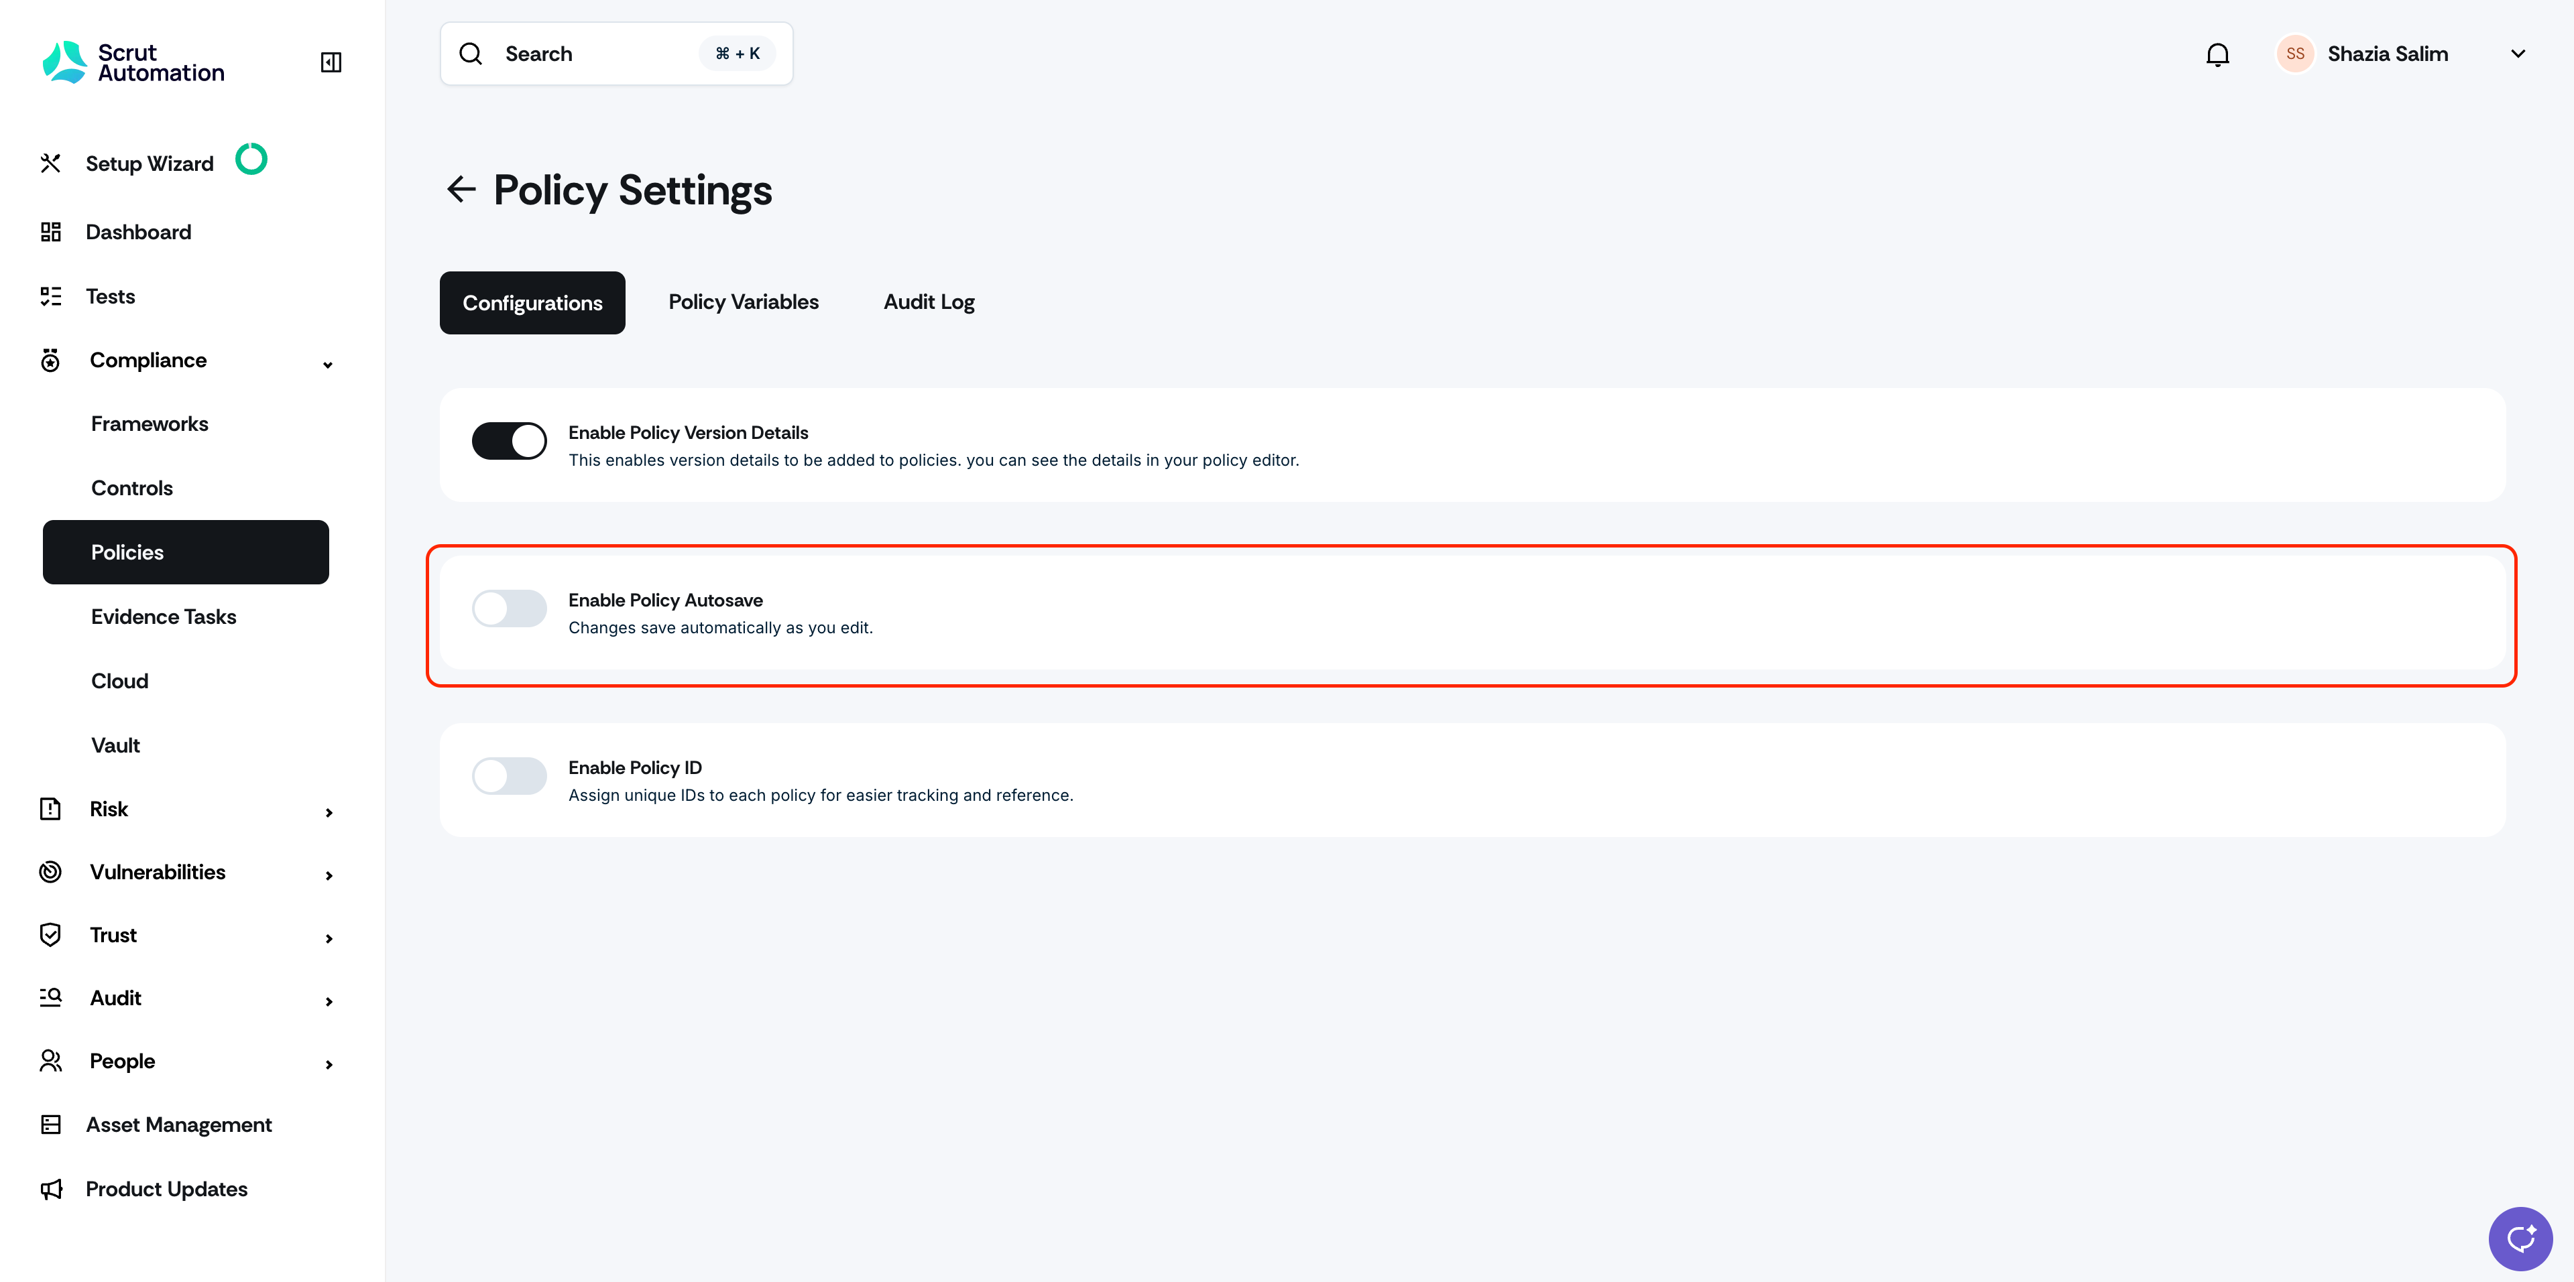The width and height of the screenshot is (2574, 1282).
Task: Disable Policy Version Details toggle
Action: click(x=510, y=440)
